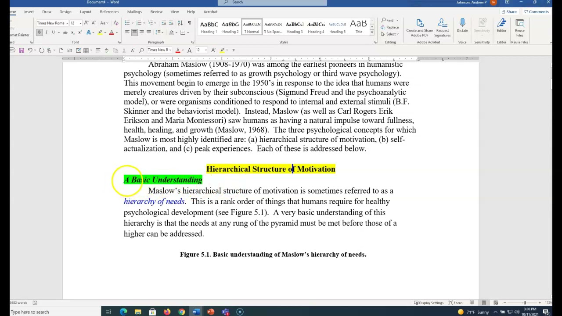The height and width of the screenshot is (316, 562).
Task: Apply Heading 1 style
Action: point(209,27)
